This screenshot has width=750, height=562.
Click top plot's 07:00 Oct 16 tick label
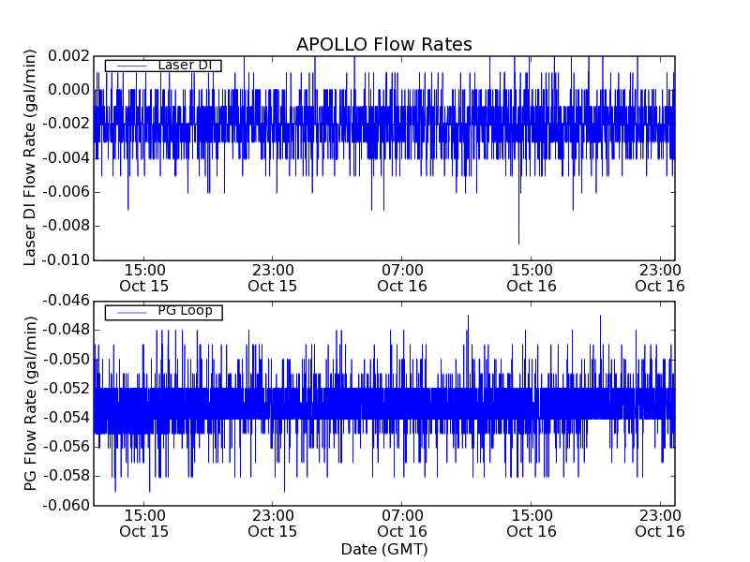pyautogui.click(x=402, y=277)
